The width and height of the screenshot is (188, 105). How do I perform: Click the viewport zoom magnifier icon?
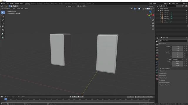[x=153, y=20]
